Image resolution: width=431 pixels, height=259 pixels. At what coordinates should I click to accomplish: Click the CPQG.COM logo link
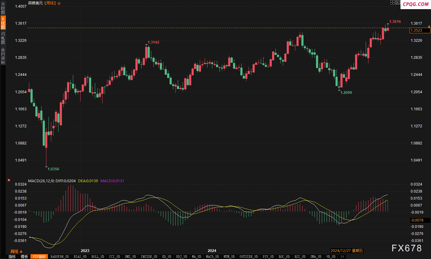pos(416,4)
